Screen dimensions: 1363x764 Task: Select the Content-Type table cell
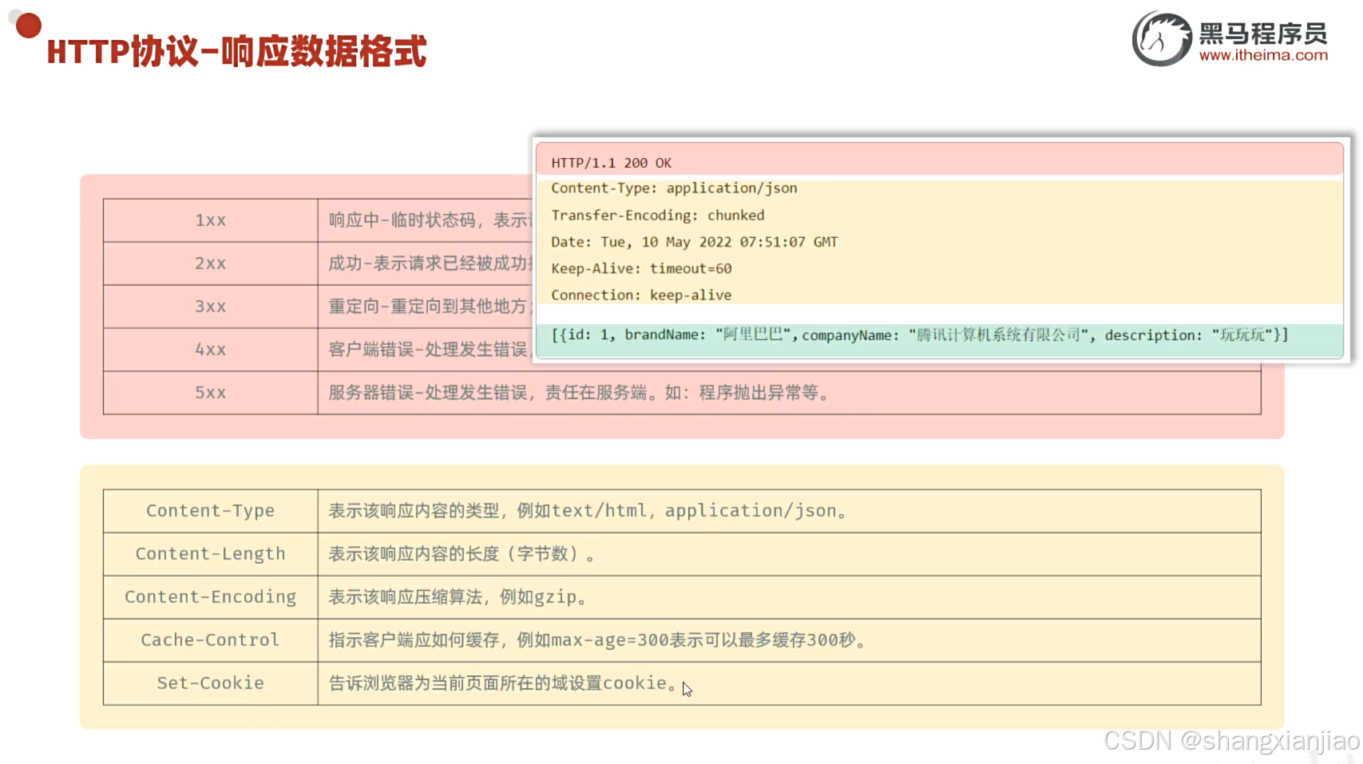(211, 511)
